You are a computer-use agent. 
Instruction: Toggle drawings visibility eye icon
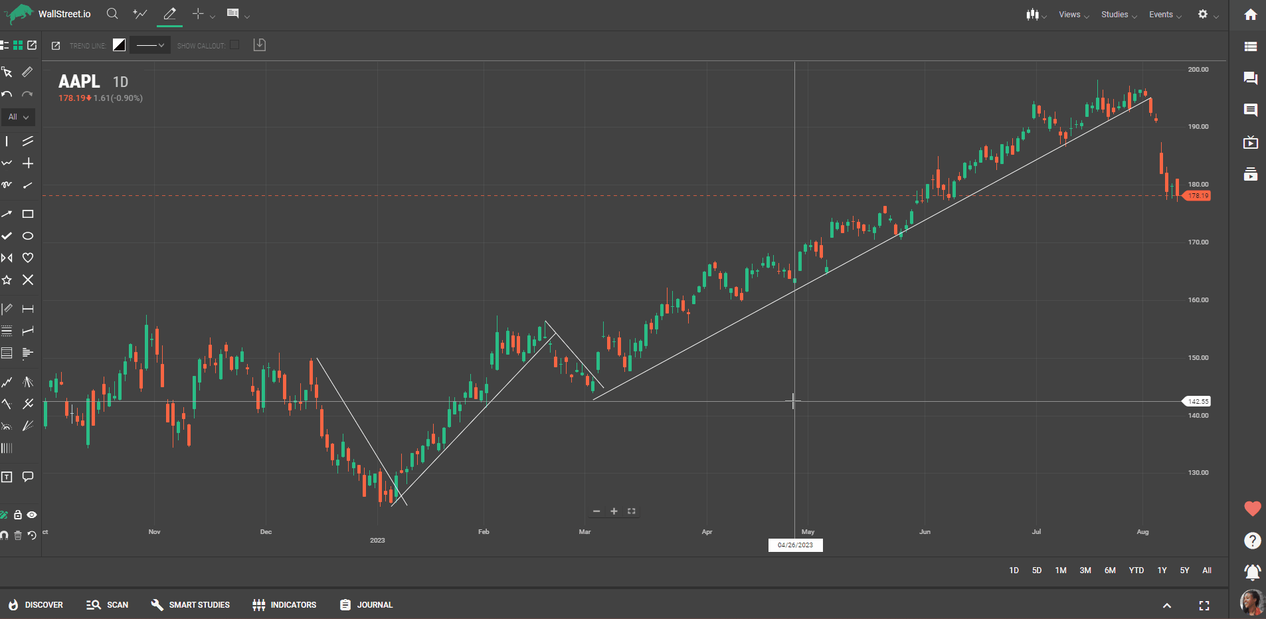point(32,515)
